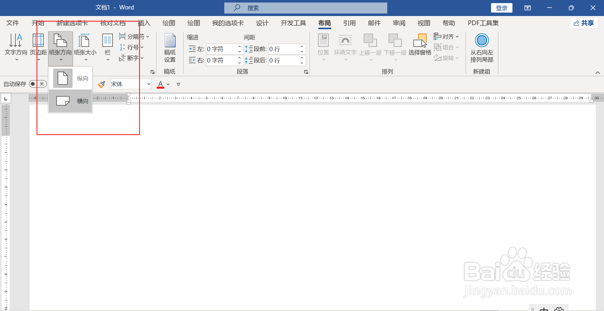Switch to the Review (审阅) tab

399,23
